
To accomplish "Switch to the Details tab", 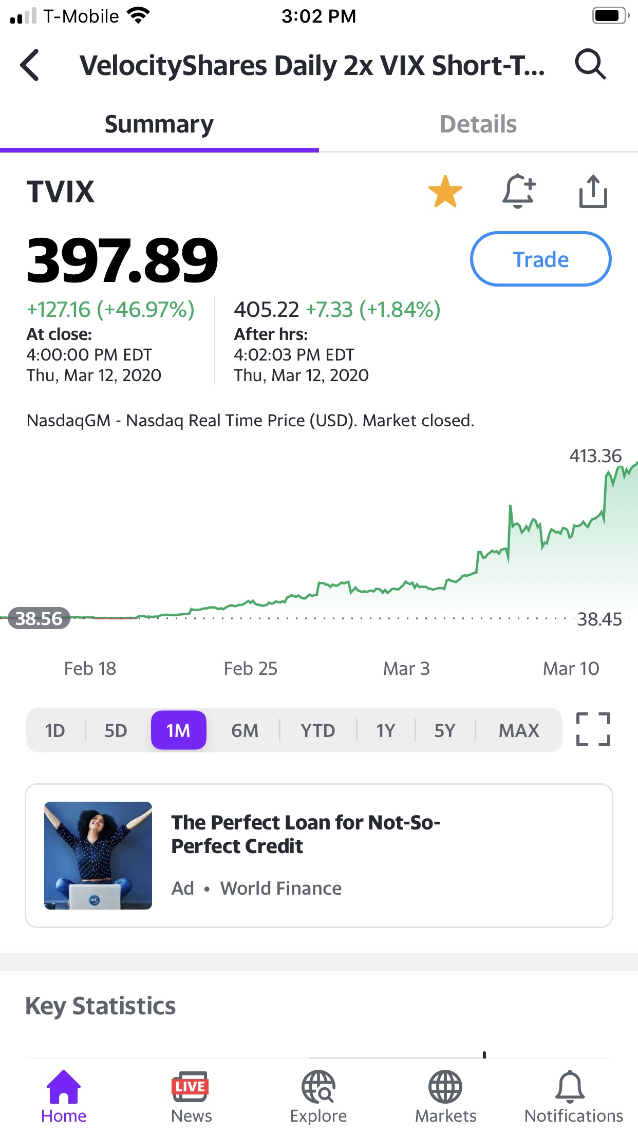I will [478, 124].
